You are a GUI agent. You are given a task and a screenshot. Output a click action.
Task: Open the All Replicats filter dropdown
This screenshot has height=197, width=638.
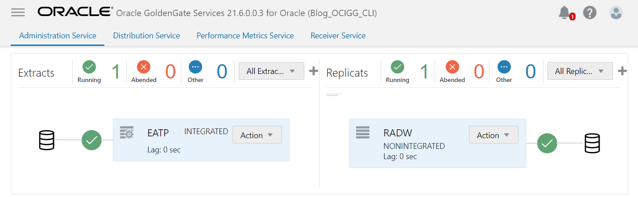click(580, 71)
